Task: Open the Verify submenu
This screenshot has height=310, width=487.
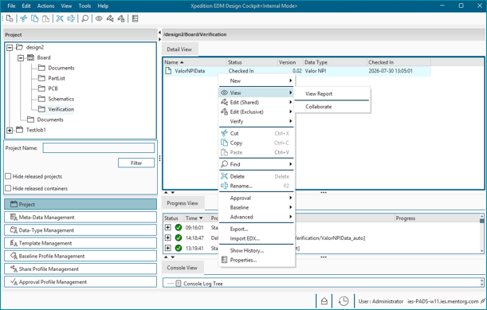Action: [257, 121]
